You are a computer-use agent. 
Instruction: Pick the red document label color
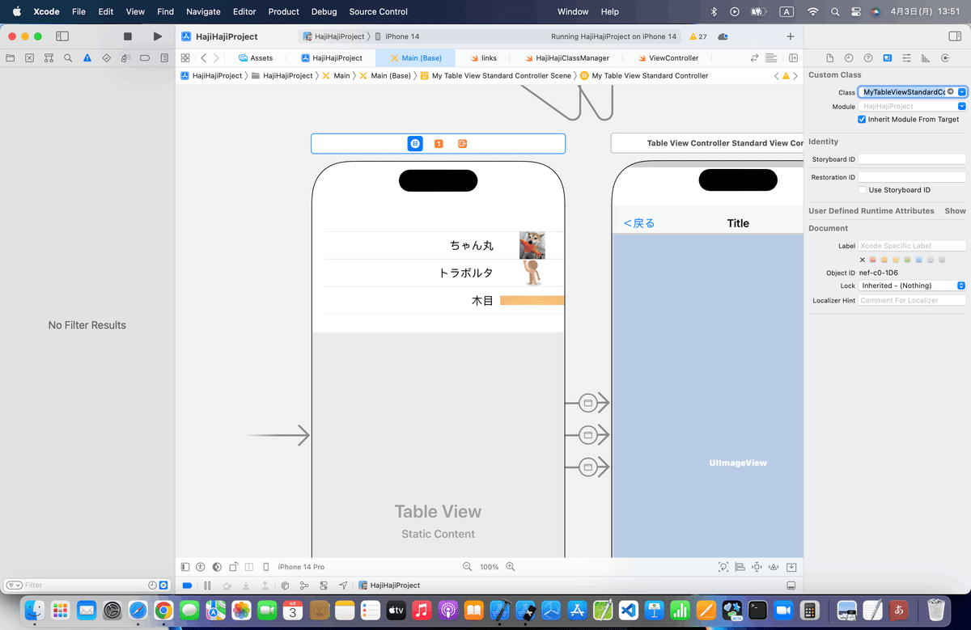point(873,260)
